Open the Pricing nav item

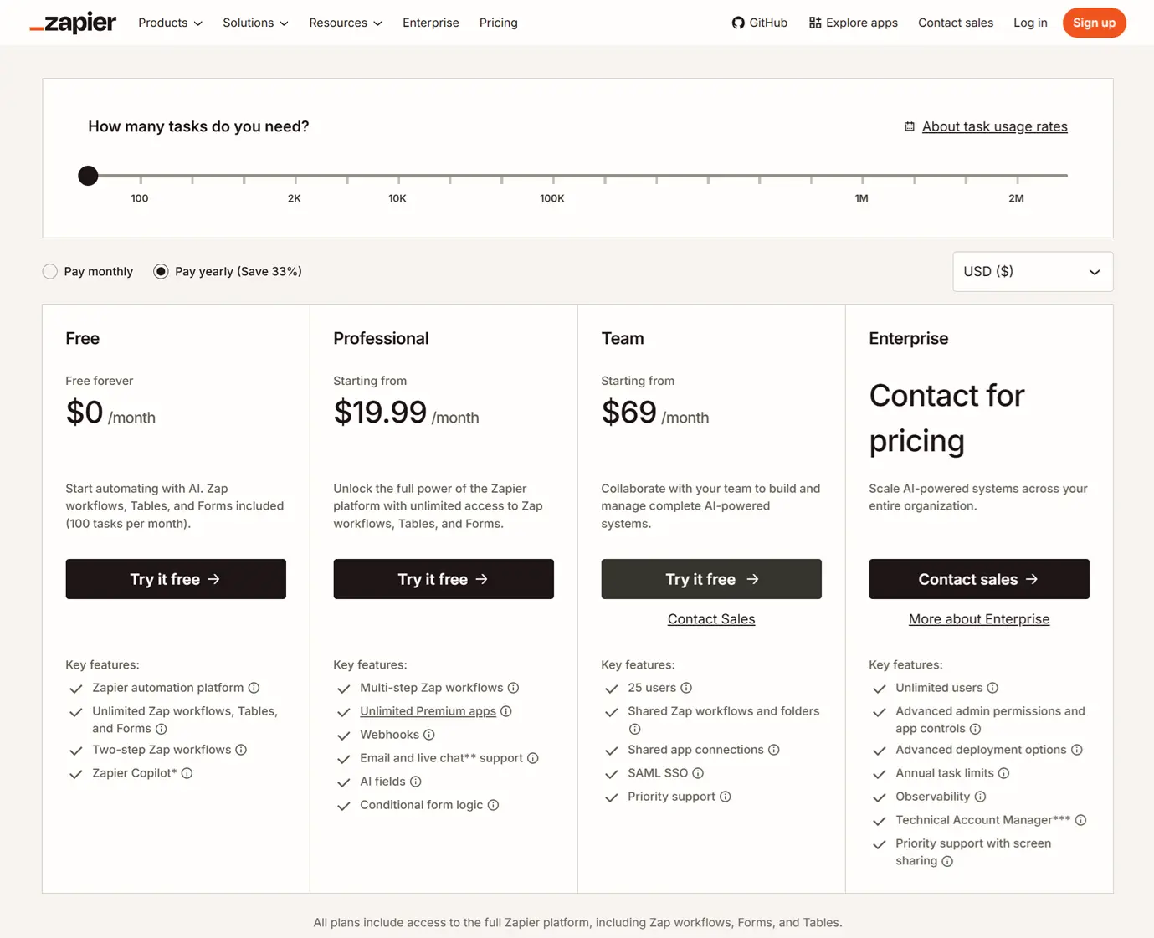click(499, 23)
